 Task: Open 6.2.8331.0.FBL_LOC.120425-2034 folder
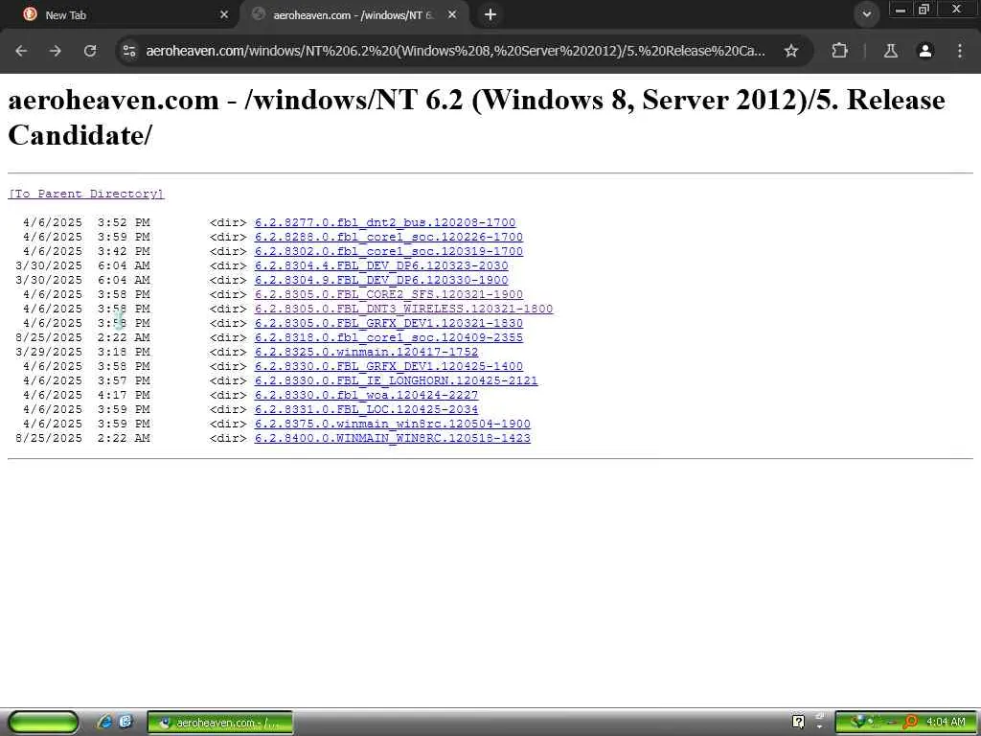(366, 409)
